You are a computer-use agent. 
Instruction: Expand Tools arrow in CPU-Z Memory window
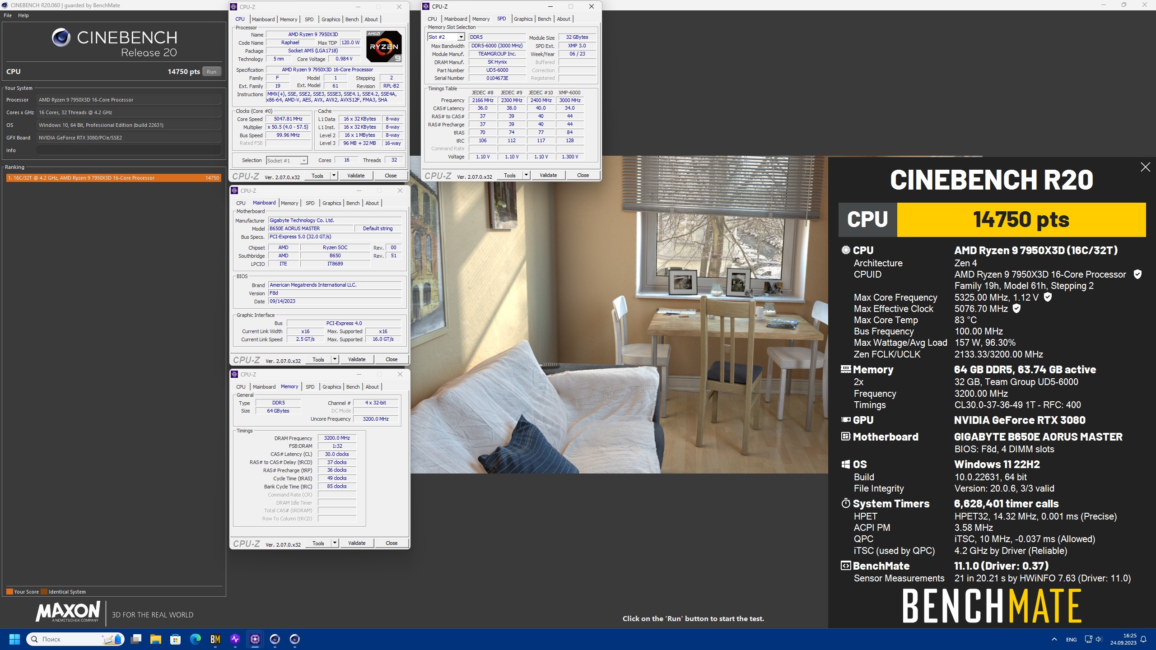point(335,543)
